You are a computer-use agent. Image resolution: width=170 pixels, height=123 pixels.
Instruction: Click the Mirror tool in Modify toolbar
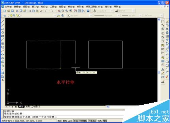click(x=167, y=29)
